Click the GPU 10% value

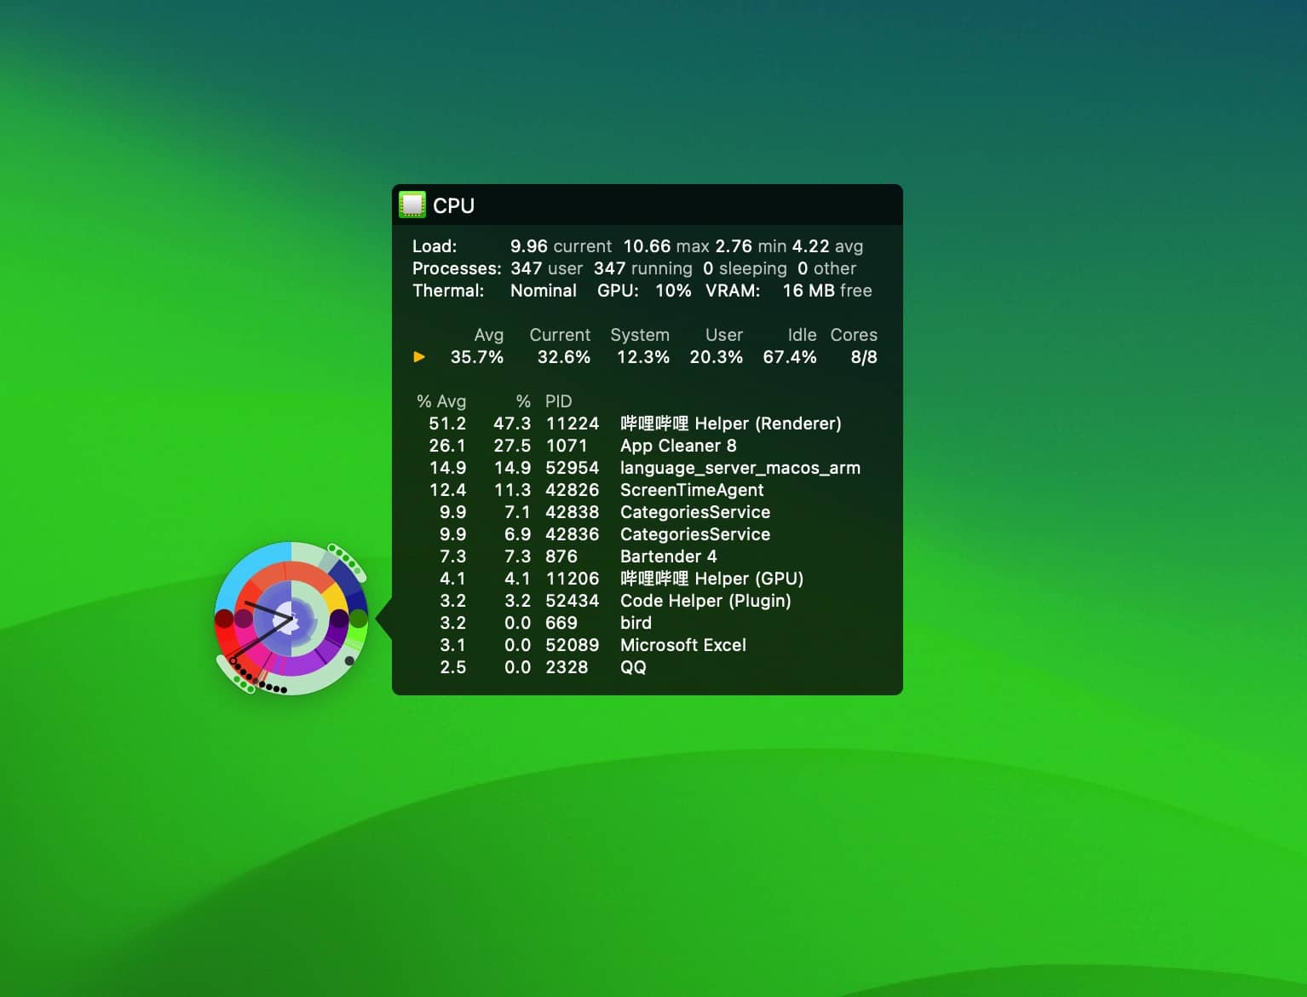tap(673, 291)
